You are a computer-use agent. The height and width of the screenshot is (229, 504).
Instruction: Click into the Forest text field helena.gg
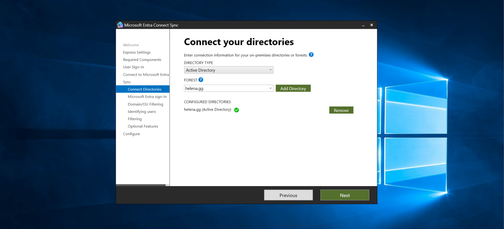(225, 88)
